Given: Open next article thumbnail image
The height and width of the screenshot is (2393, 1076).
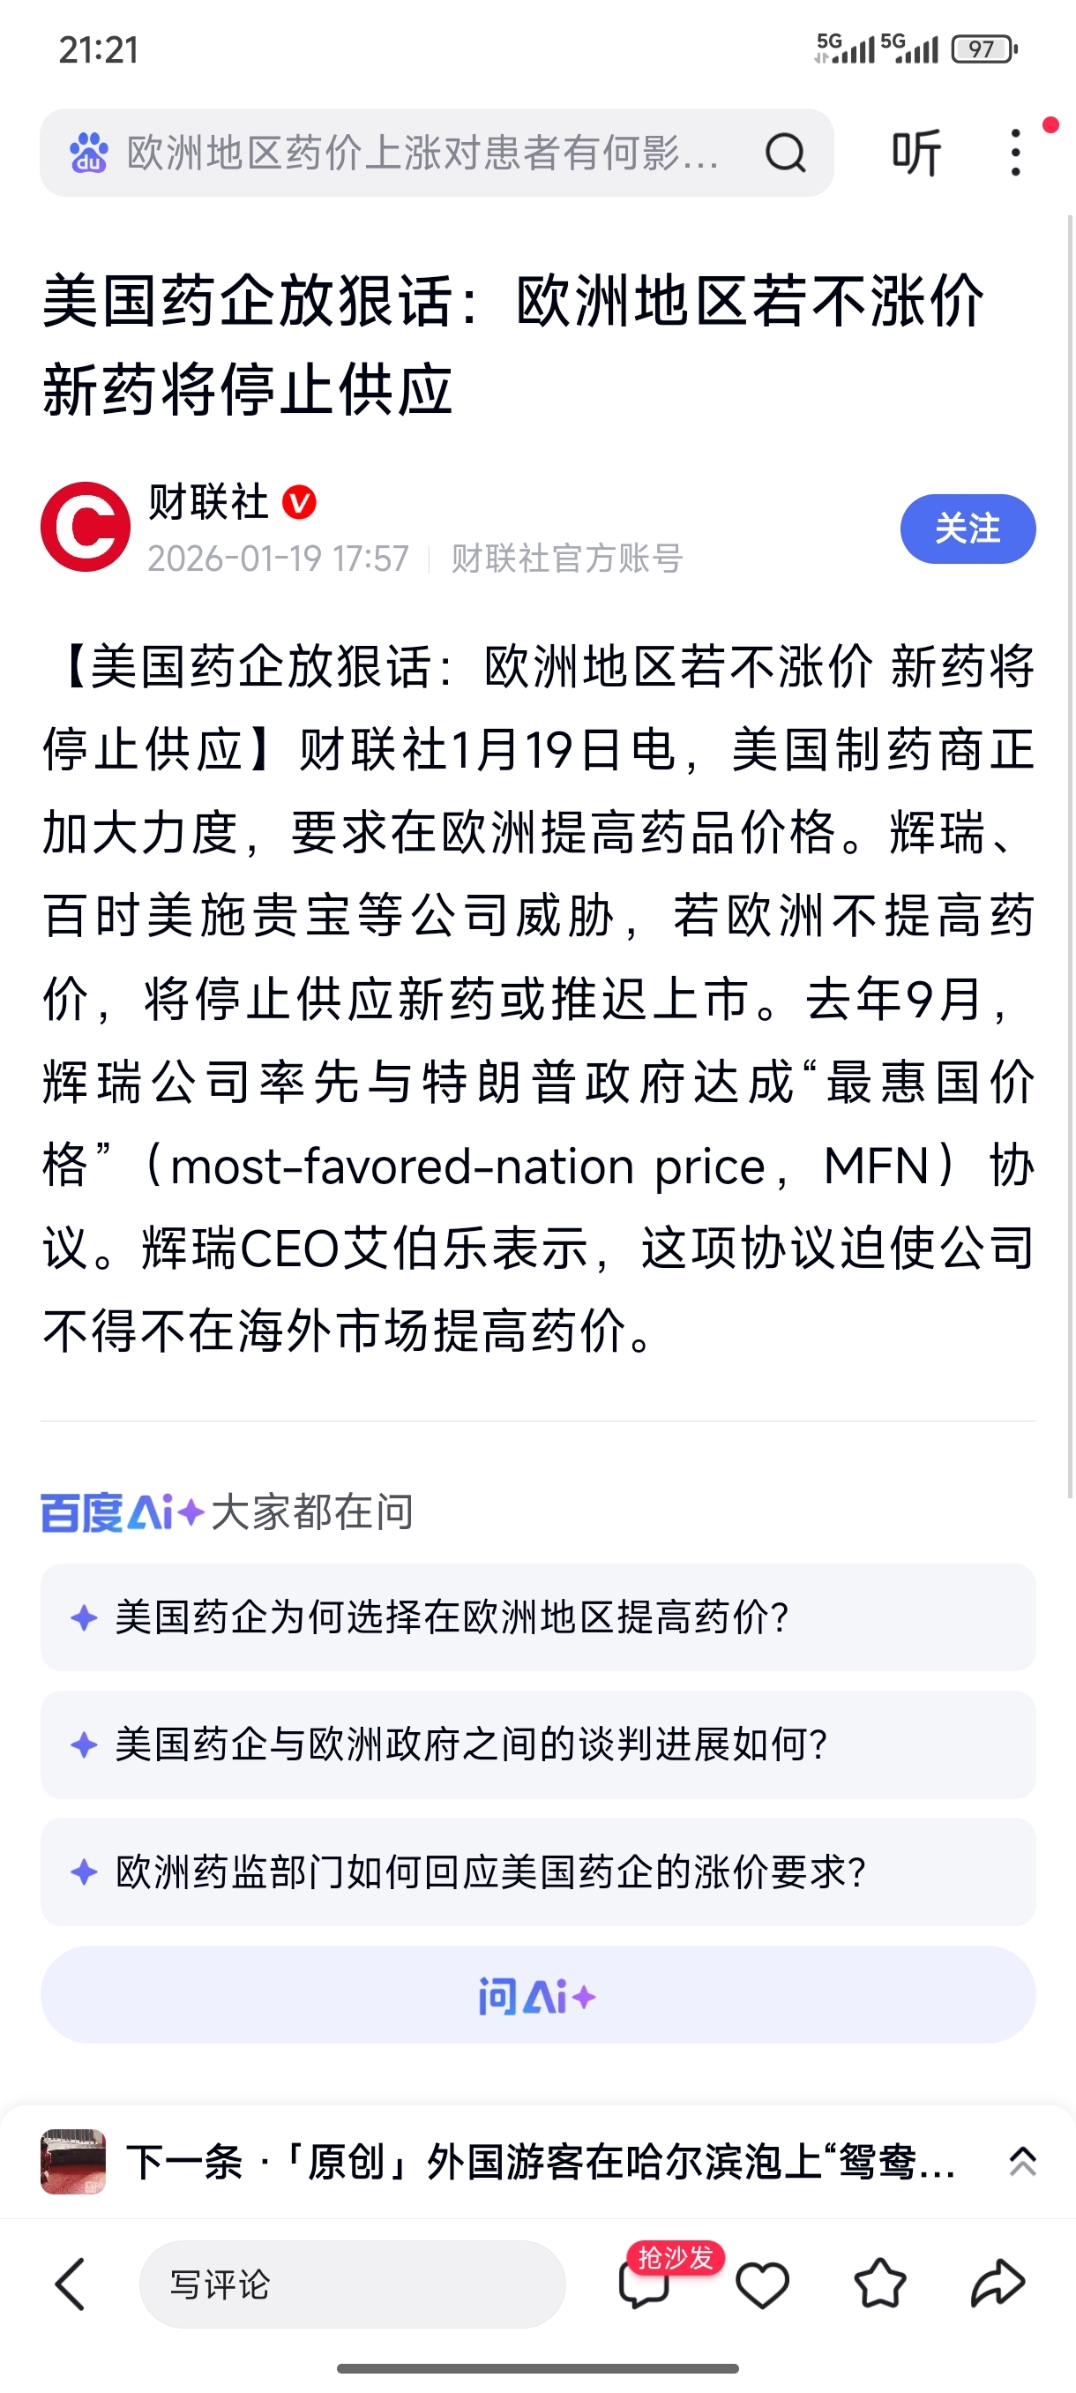Looking at the screenshot, I should pos(73,2162).
